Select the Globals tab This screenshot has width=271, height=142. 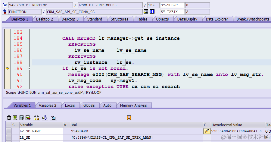[89, 105]
